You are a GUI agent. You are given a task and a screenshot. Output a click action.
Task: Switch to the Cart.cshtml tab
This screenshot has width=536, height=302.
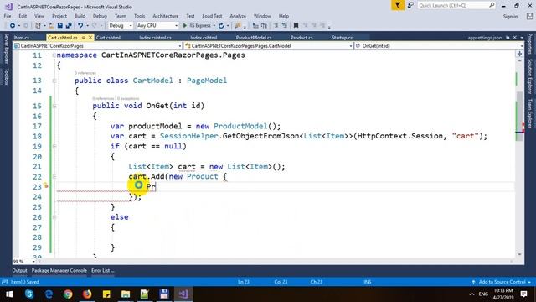point(108,38)
